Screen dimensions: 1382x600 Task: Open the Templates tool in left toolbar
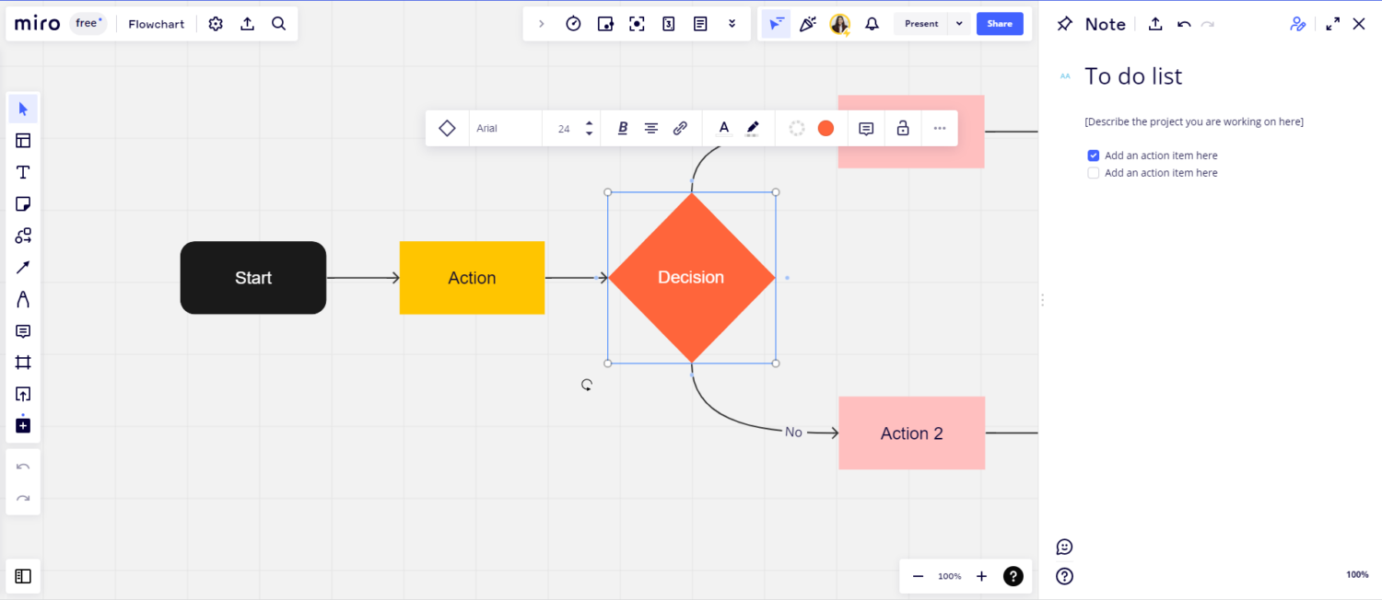coord(23,141)
